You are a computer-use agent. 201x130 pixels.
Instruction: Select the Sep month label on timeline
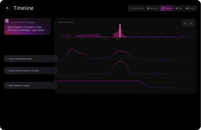pyautogui.click(x=118, y=39)
